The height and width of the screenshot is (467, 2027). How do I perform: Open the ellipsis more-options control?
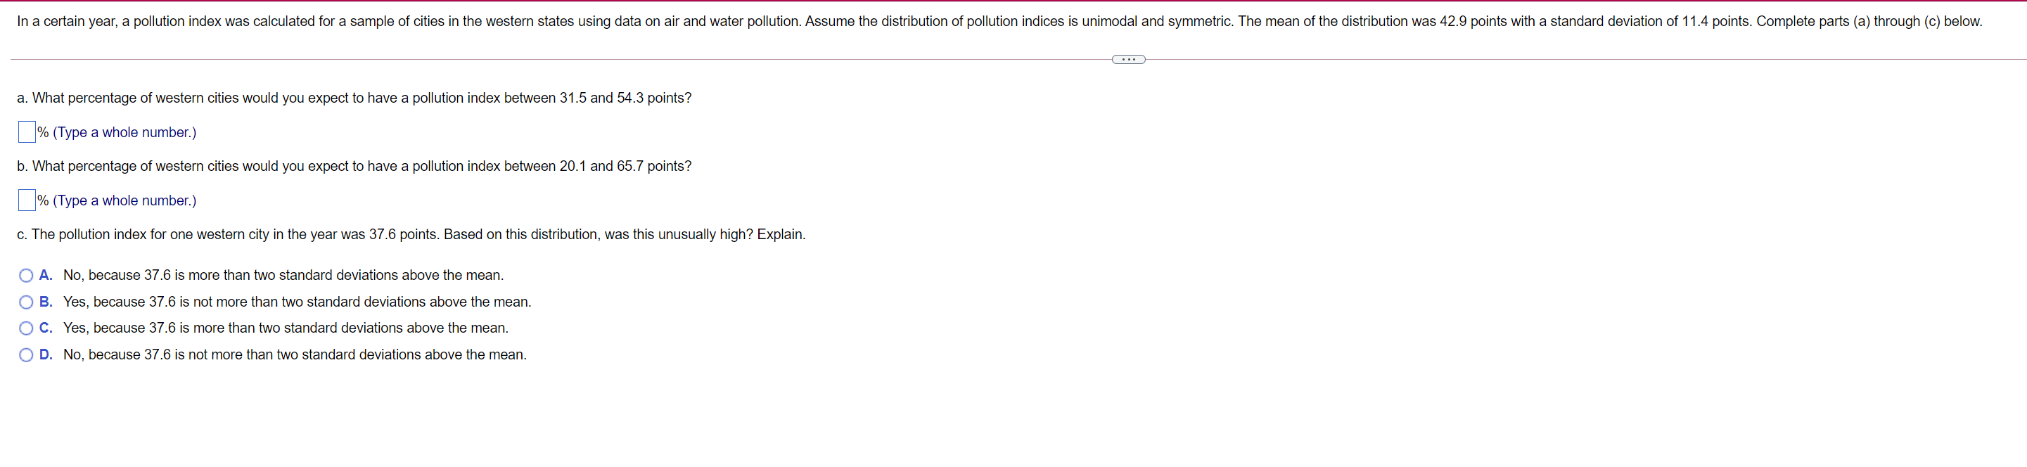click(1128, 58)
